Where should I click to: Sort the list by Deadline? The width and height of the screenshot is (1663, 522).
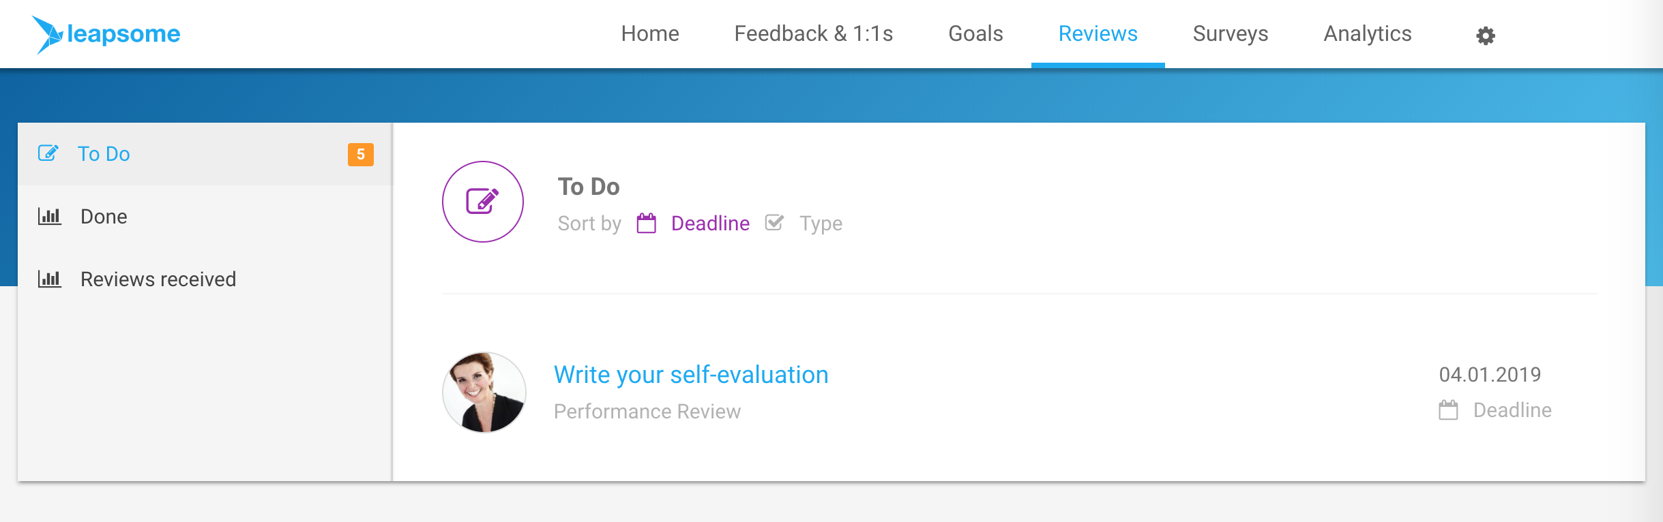click(x=710, y=224)
